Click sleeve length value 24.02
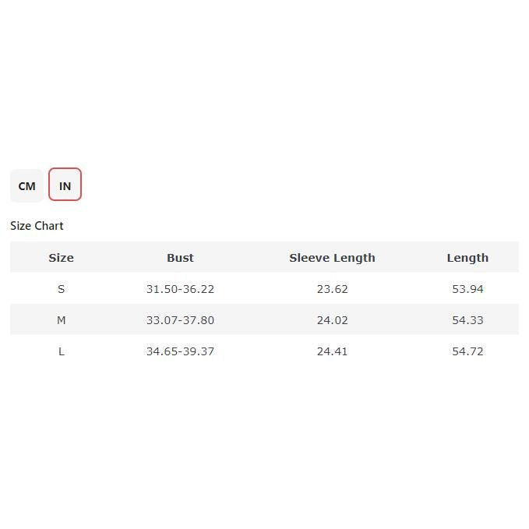Viewport: 529px width, 529px height. [x=332, y=320]
